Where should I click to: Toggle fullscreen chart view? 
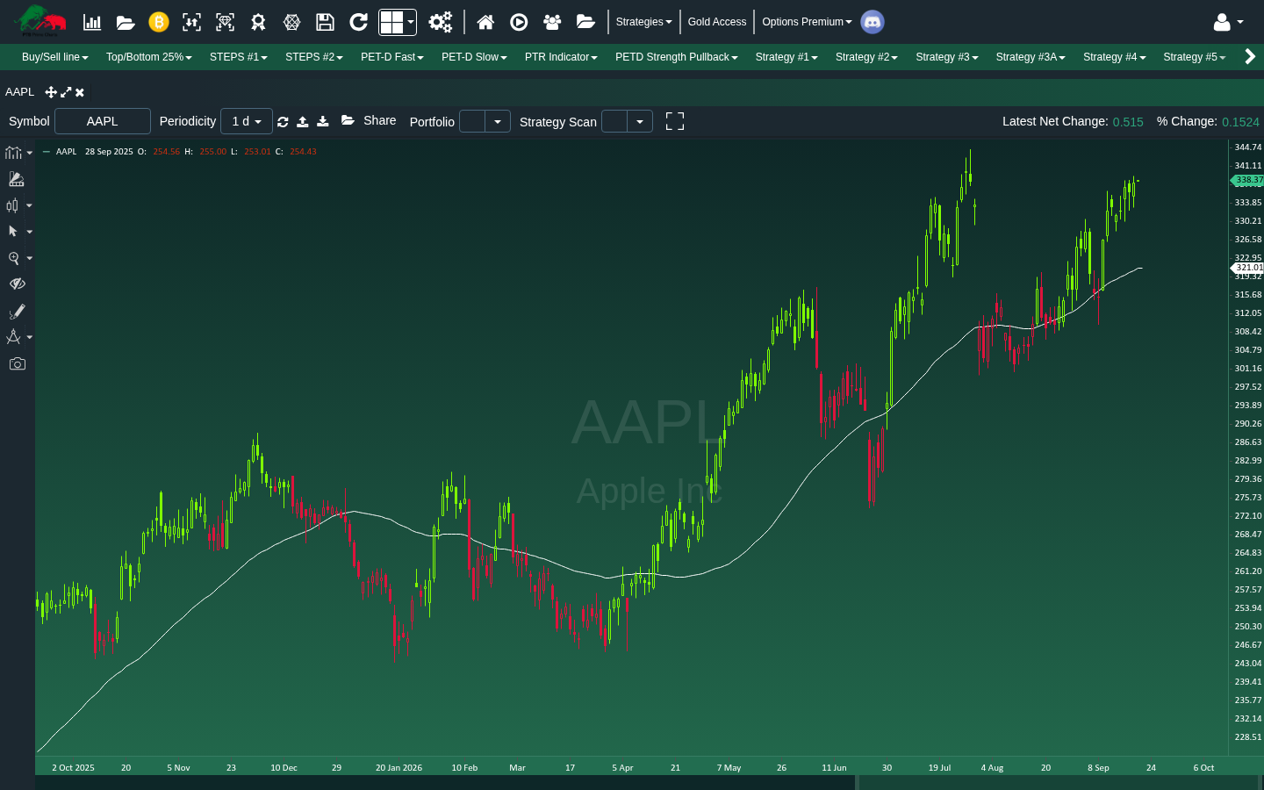click(x=675, y=121)
